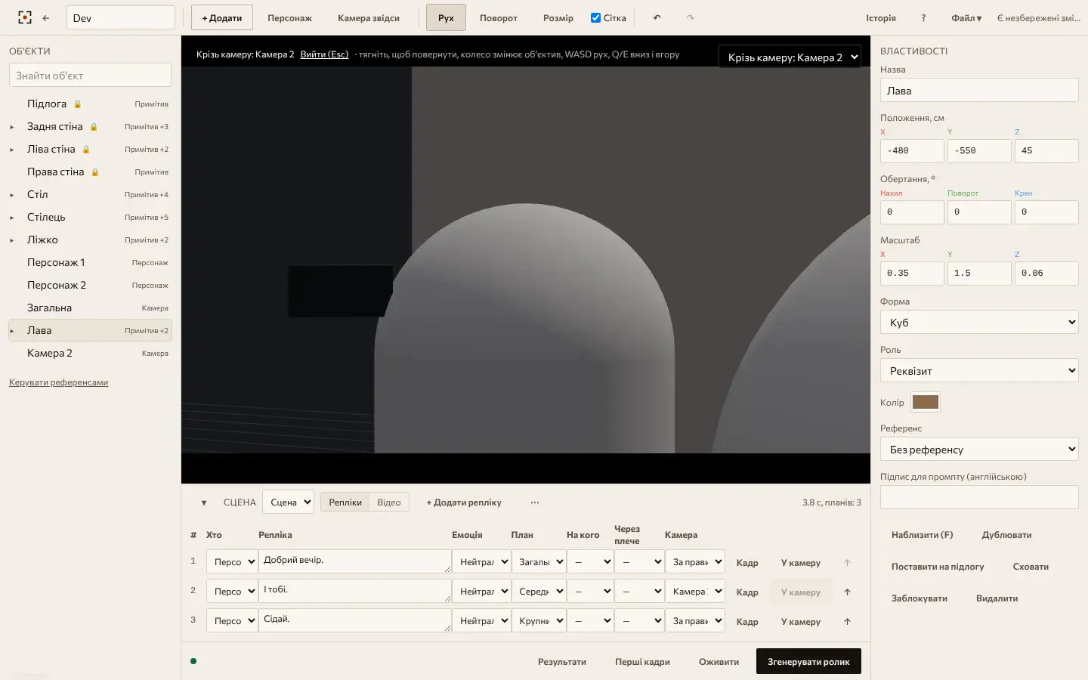Image resolution: width=1088 pixels, height=680 pixels.
Task: Expand the Стілець tree item
Action: [12, 218]
